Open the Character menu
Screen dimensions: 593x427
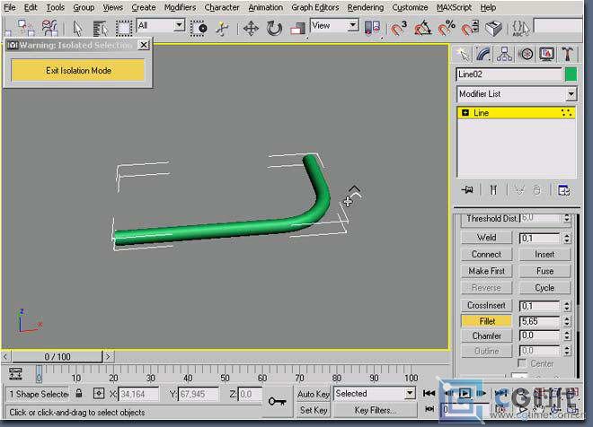coord(222,7)
